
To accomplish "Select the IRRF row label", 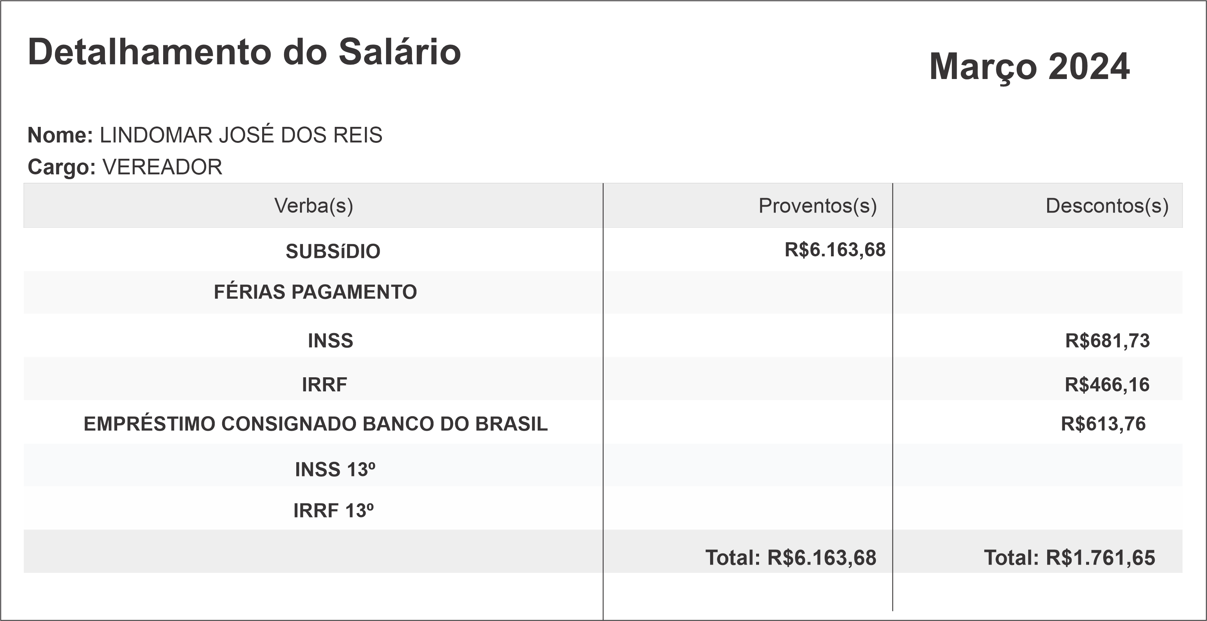I will (x=324, y=385).
